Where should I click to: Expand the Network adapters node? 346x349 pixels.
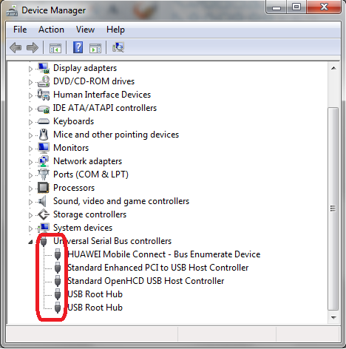point(30,162)
